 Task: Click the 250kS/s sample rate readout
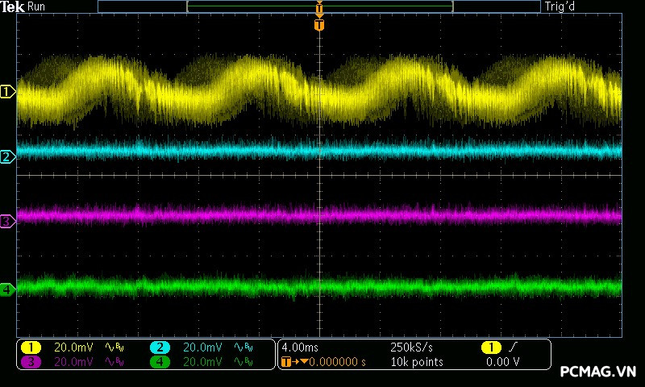pos(411,347)
